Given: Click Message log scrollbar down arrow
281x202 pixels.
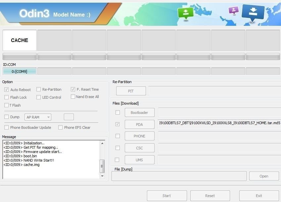Looking at the screenshot, I should [102, 176].
